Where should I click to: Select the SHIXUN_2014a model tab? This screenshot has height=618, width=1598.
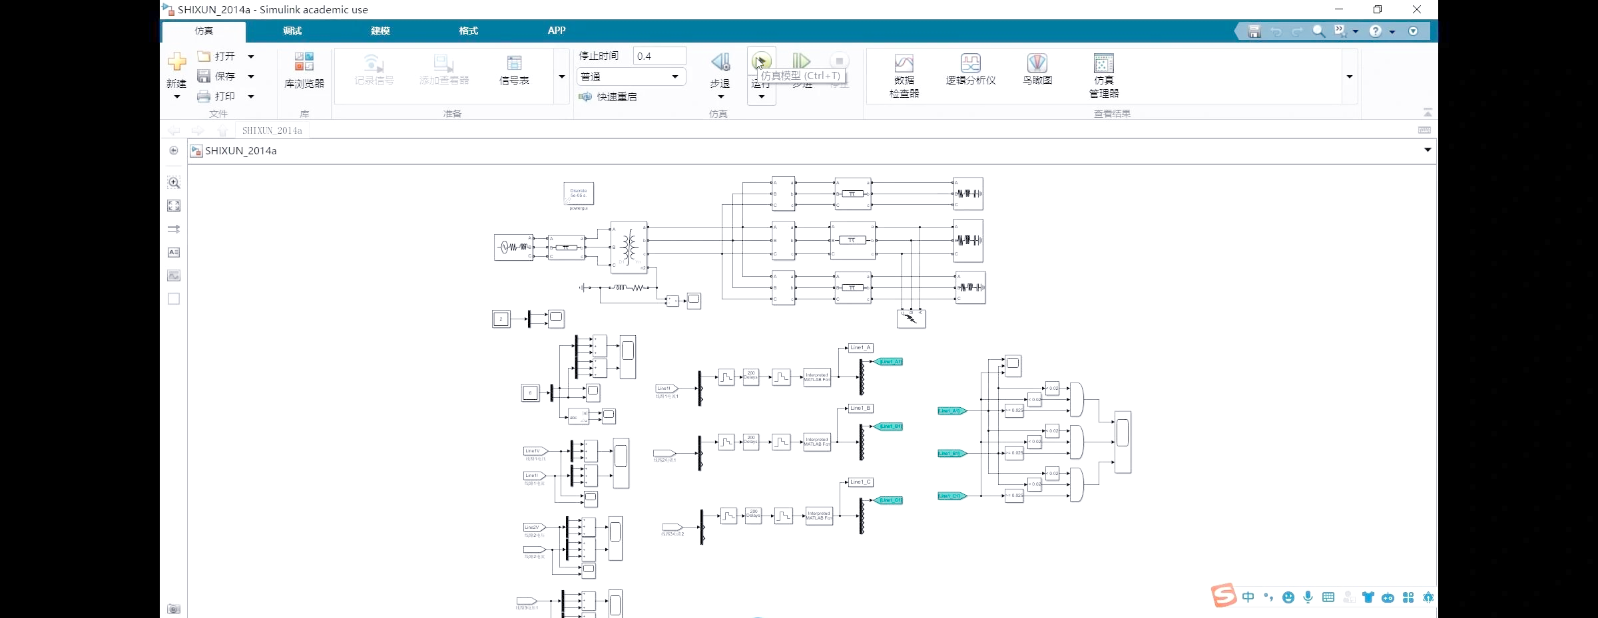tap(272, 130)
